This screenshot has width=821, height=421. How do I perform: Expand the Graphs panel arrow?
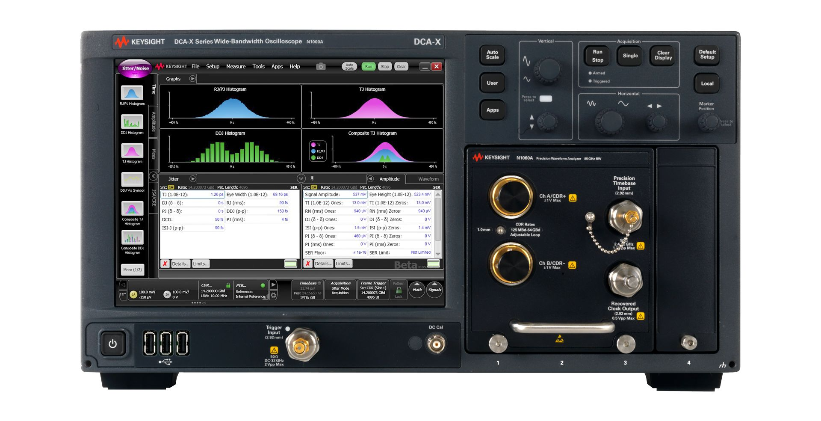(192, 79)
